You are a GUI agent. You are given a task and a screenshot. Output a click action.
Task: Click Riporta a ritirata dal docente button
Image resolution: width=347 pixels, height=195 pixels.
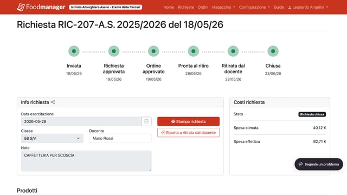(x=188, y=133)
